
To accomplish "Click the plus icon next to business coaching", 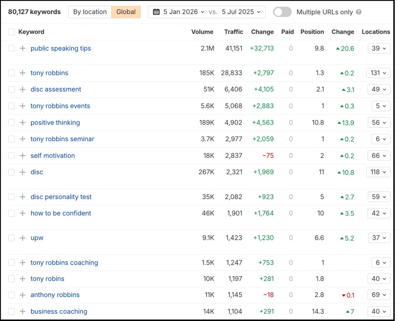I will 22,311.
